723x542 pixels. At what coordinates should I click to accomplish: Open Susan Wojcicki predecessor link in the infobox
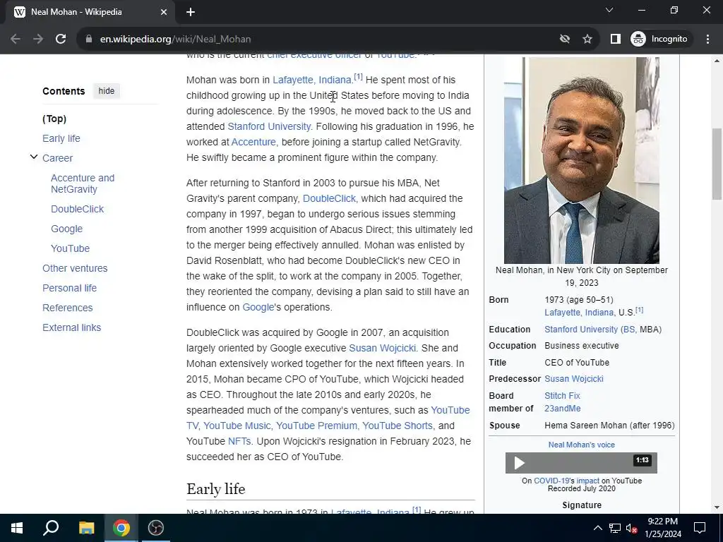point(573,379)
